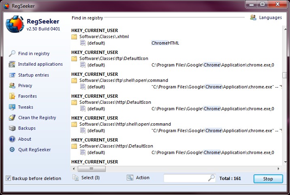
Task: Click the Action gear icon
Action: point(130,178)
